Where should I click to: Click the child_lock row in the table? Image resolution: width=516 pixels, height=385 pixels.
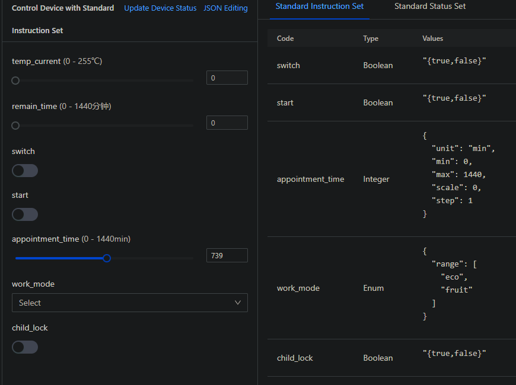[x=295, y=358]
